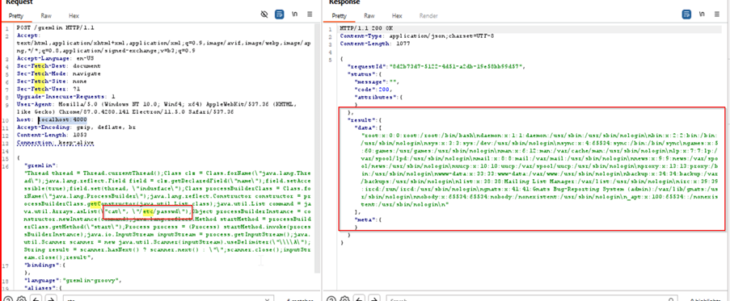Click the Response 'Content-Type: application/json' header
Viewport: 730px width, 301px height.
[x=417, y=36]
